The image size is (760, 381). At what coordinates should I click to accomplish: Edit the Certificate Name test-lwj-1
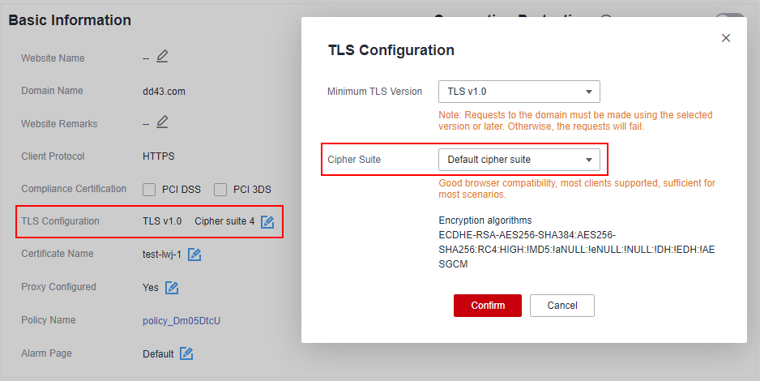(194, 255)
